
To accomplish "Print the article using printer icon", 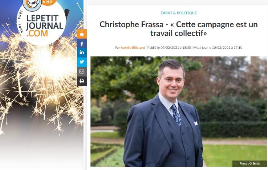I will pos(82,81).
